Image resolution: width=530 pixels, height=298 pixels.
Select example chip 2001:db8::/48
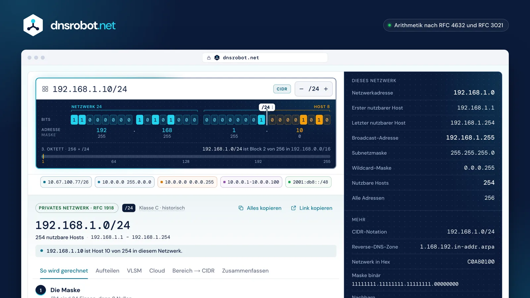click(308, 182)
